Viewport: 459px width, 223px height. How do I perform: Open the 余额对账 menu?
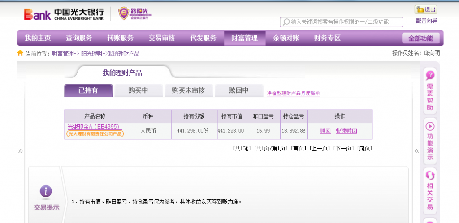[x=286, y=38]
